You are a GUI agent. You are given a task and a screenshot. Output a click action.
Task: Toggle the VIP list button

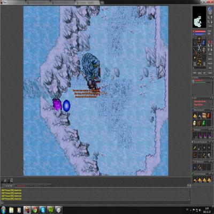204,73
